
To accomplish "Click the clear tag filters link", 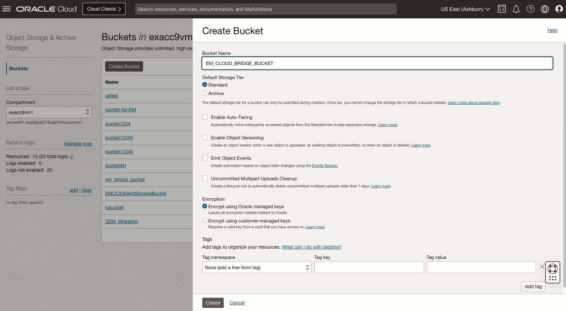I will [87, 190].
